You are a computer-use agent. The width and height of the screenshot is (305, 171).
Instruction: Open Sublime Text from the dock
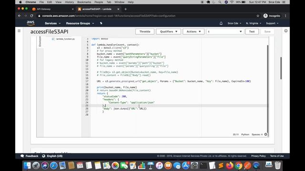221,166
